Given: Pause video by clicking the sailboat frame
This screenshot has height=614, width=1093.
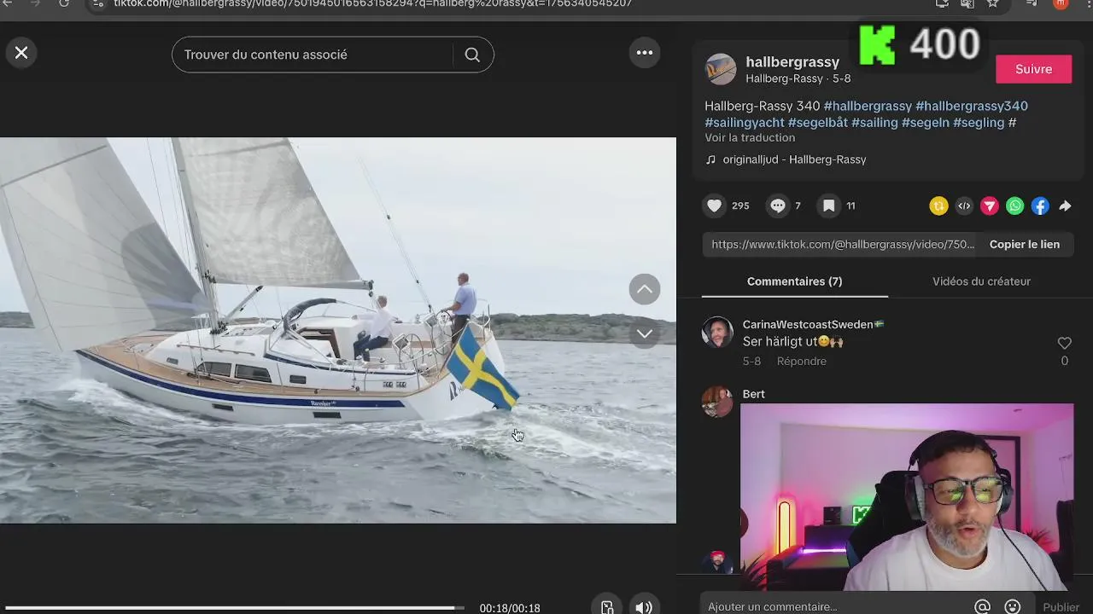Looking at the screenshot, I should (x=338, y=330).
